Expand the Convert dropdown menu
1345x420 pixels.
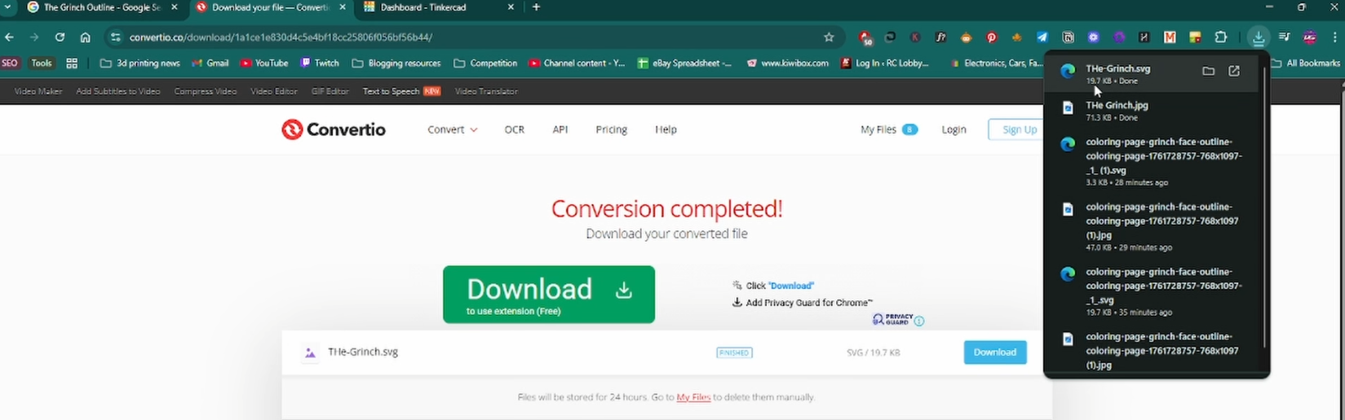tap(452, 129)
